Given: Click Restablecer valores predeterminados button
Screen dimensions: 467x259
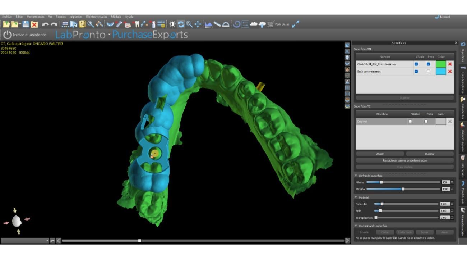Looking at the screenshot, I should click(x=405, y=160).
